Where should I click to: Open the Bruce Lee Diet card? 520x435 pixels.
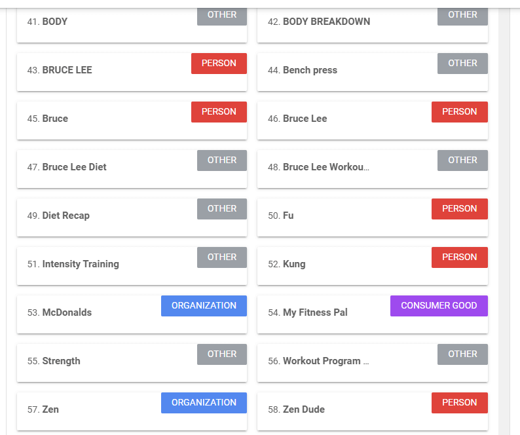click(x=98, y=169)
